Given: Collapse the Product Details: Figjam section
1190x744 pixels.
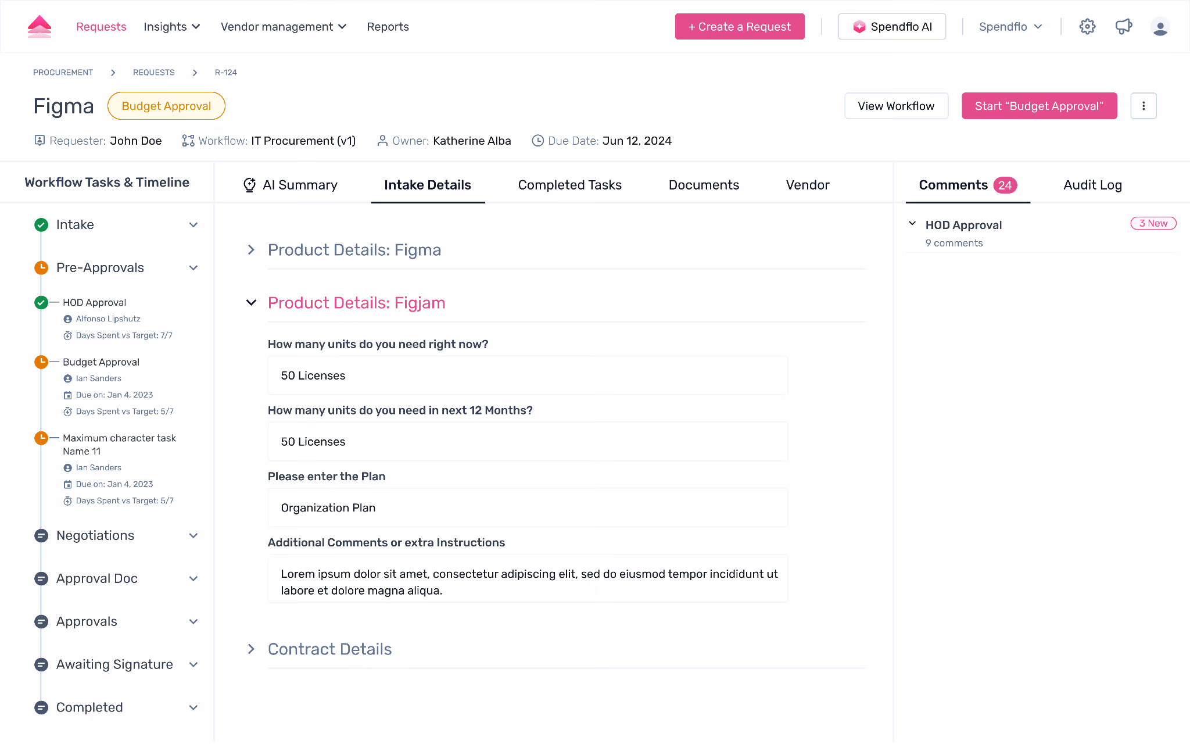Looking at the screenshot, I should [x=251, y=303].
